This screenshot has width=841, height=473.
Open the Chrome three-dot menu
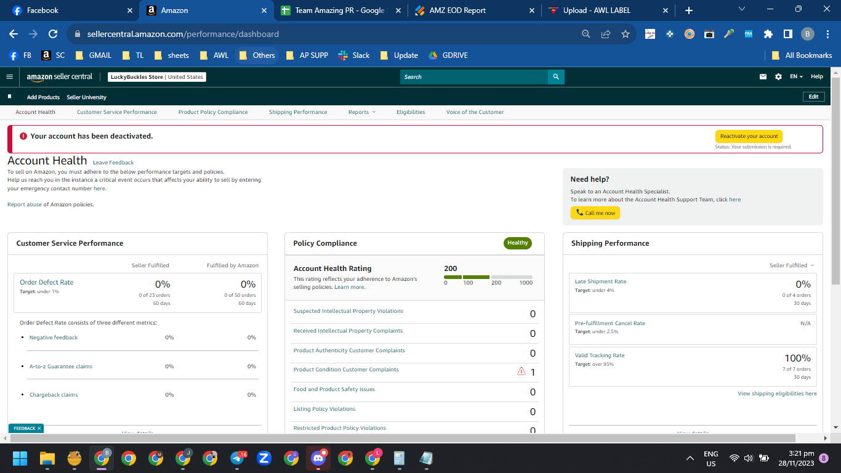click(x=827, y=34)
